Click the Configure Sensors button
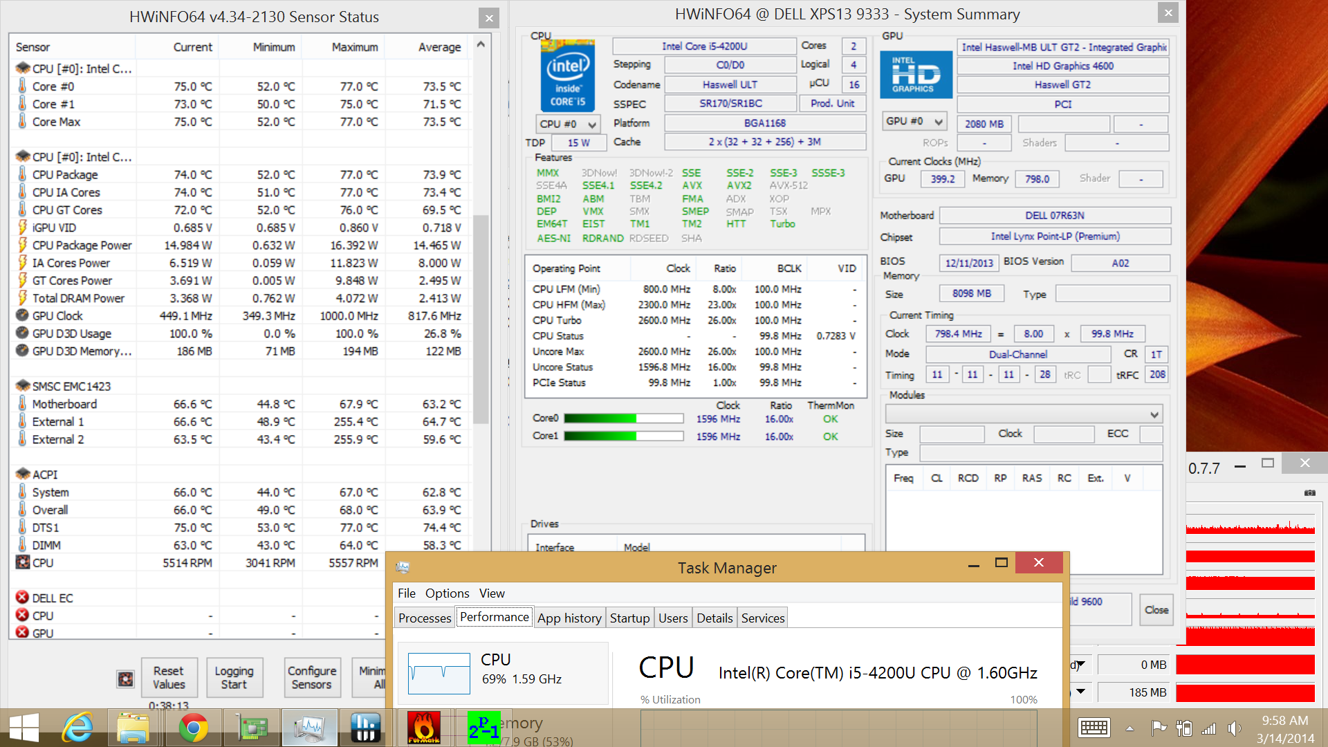The height and width of the screenshot is (747, 1328). [311, 677]
